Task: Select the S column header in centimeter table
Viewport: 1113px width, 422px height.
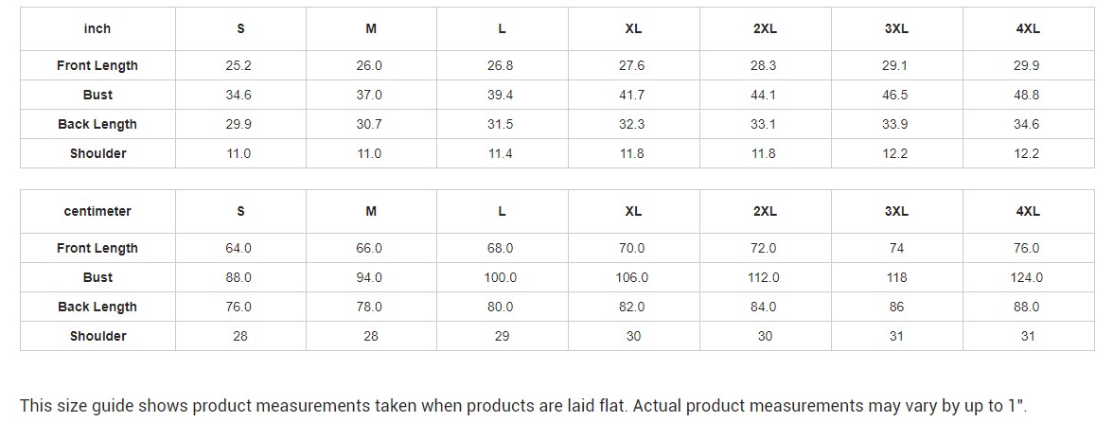Action: (x=240, y=211)
